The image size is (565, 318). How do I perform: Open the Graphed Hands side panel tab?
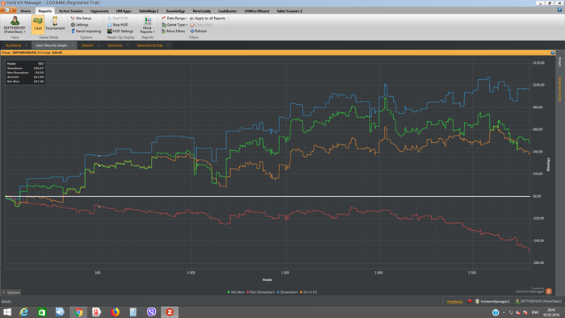pos(559,89)
